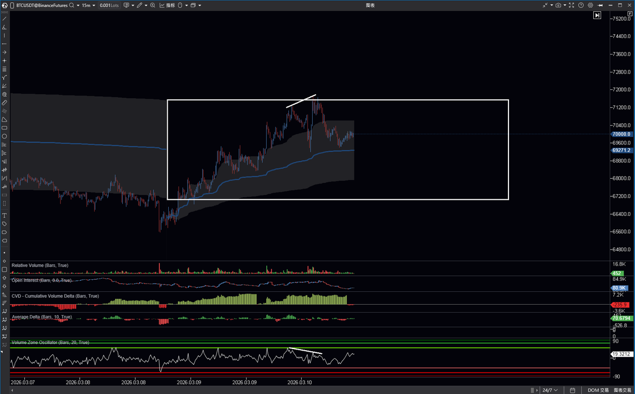The image size is (635, 394).
Task: Expand the window layout dropdown arrow
Action: tap(199, 5)
